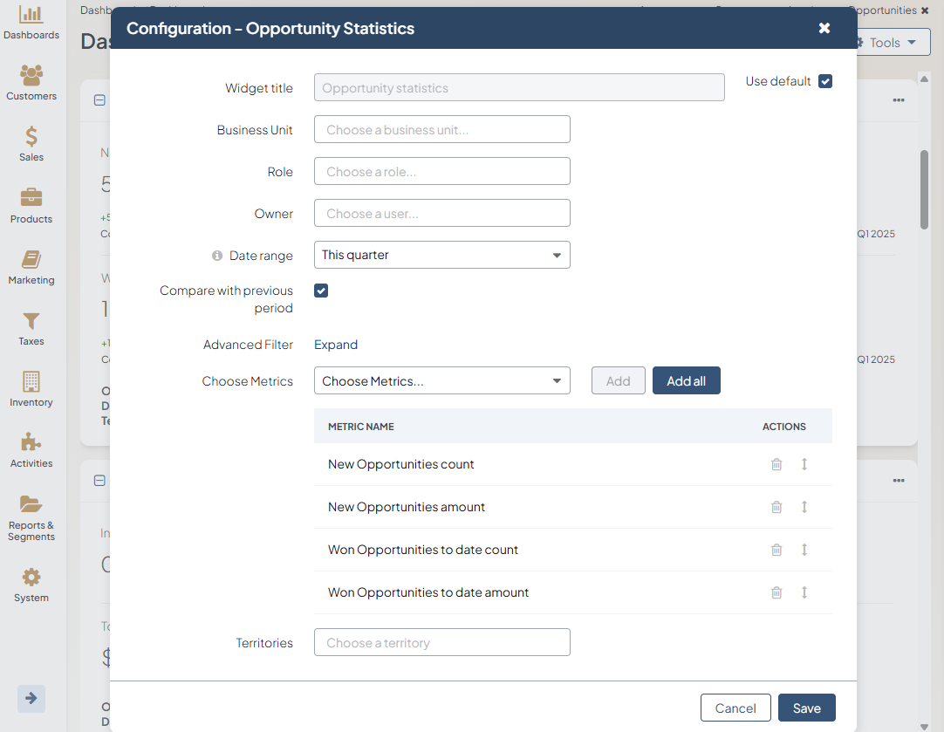This screenshot has width=944, height=732.
Task: Open the Choose Metrics dropdown
Action: pos(441,381)
